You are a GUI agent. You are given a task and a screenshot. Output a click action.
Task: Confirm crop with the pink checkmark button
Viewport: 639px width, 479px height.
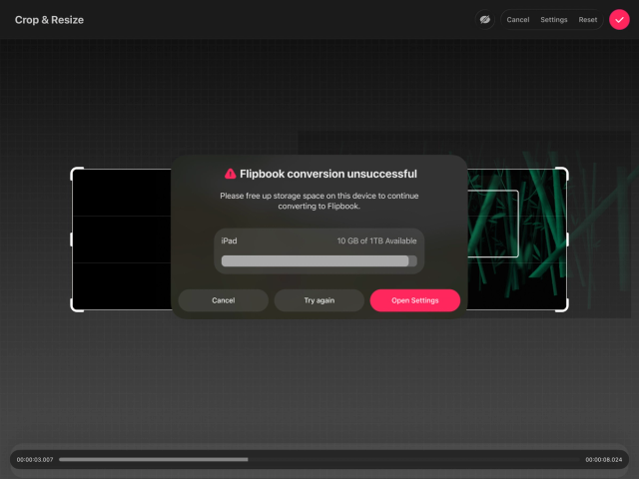[x=619, y=20]
